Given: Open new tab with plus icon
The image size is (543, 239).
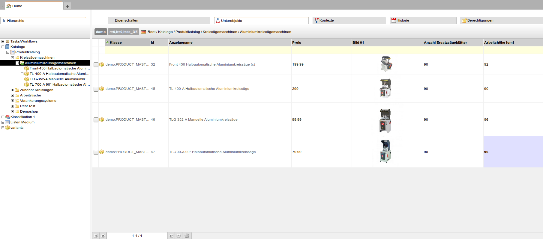Looking at the screenshot, I should click(x=67, y=6).
